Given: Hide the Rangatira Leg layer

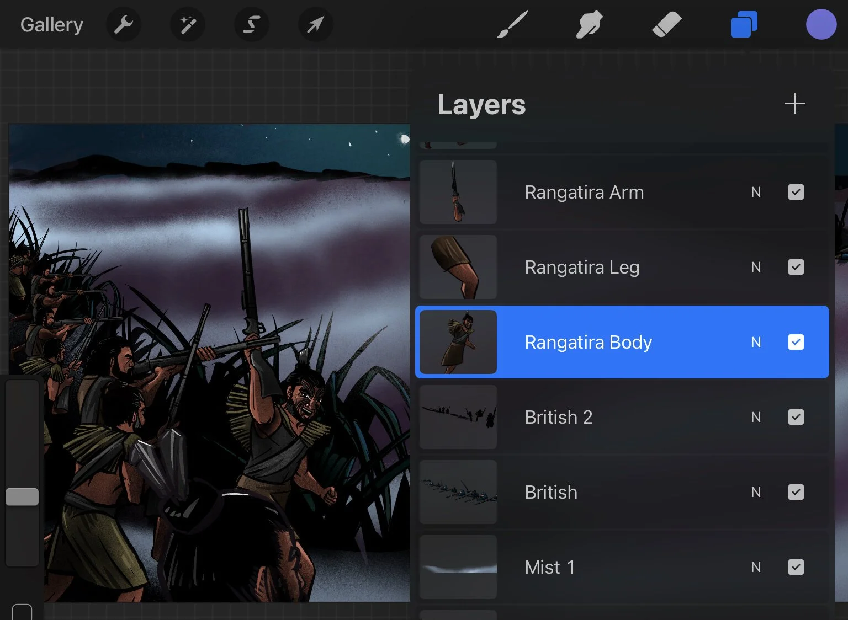Looking at the screenshot, I should pos(796,267).
